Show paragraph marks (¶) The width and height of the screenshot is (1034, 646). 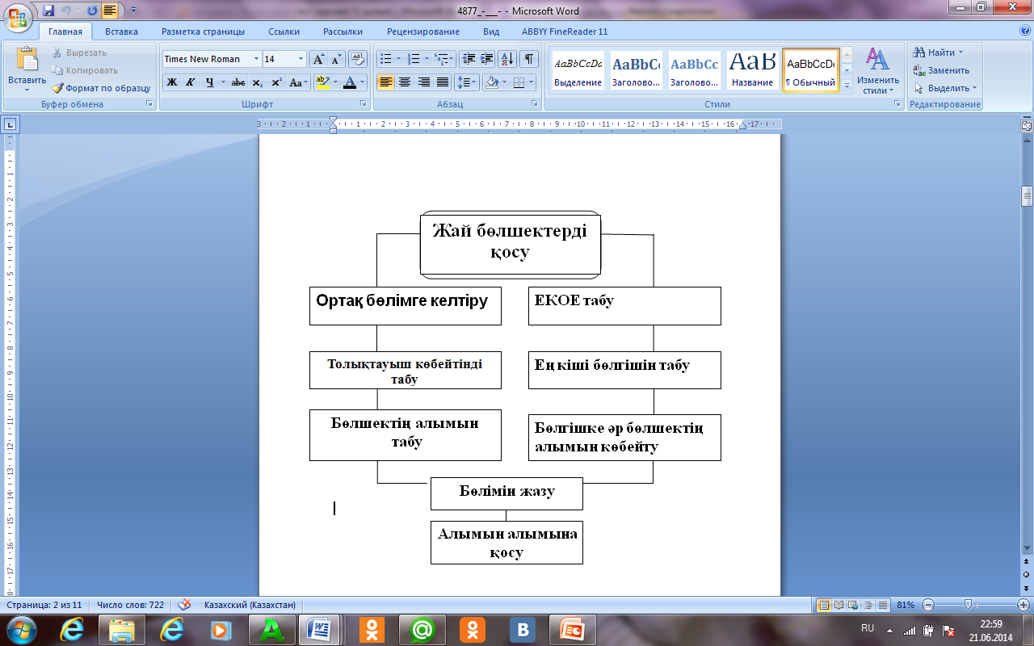(529, 59)
